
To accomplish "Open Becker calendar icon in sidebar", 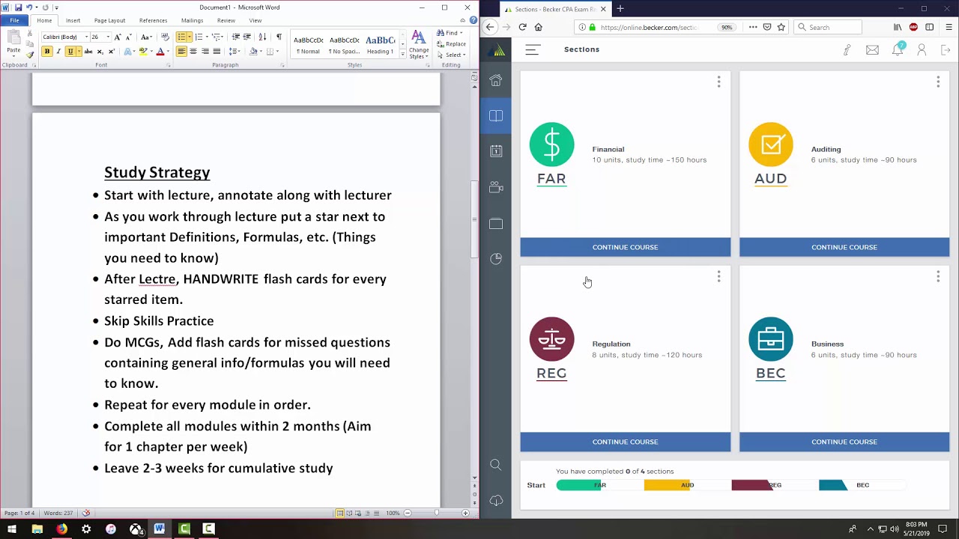I will pos(496,151).
